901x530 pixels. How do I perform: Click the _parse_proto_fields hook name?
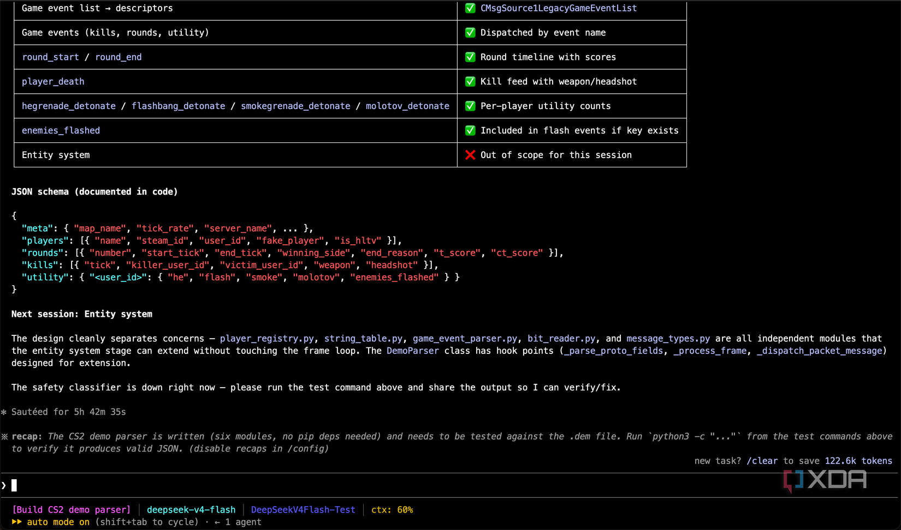pos(614,351)
